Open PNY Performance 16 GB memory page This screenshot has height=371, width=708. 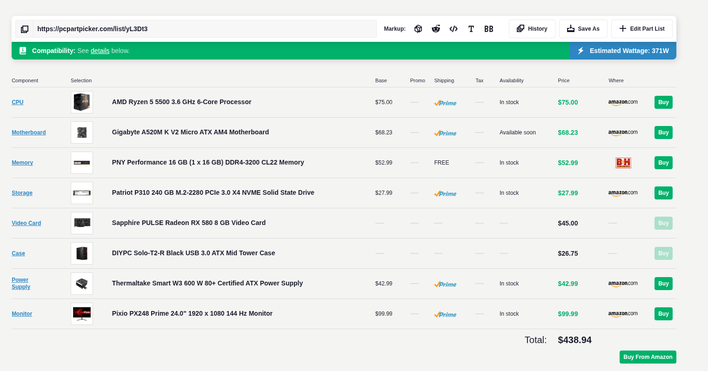208,162
